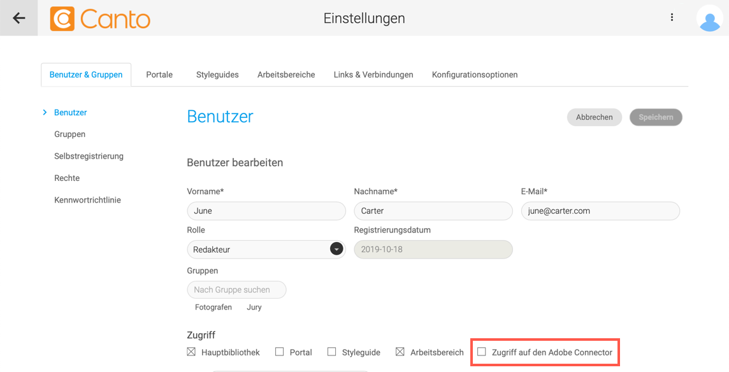Click the Speichern button
Image resolution: width=729 pixels, height=372 pixels.
(x=656, y=117)
